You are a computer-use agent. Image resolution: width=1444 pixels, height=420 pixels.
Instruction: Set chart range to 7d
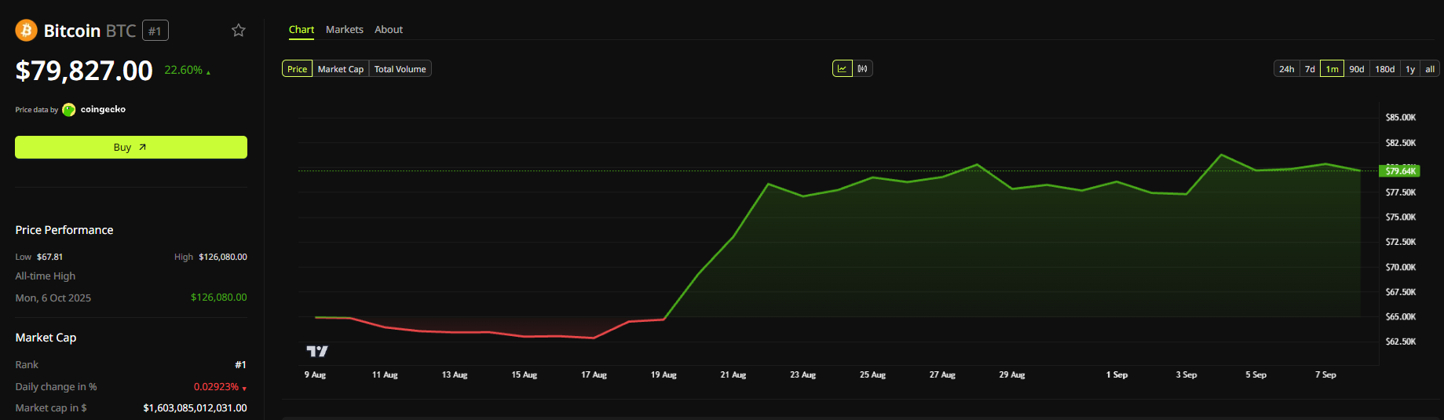(1310, 69)
